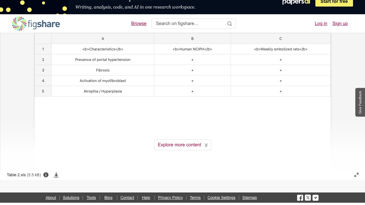Select column A header

(x=103, y=39)
